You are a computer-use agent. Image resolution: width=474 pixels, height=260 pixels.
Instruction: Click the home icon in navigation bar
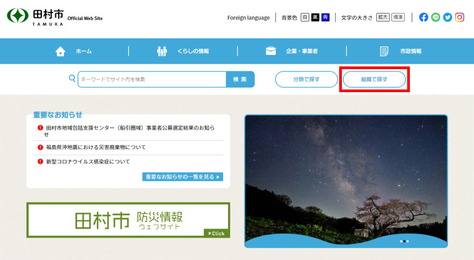point(60,51)
